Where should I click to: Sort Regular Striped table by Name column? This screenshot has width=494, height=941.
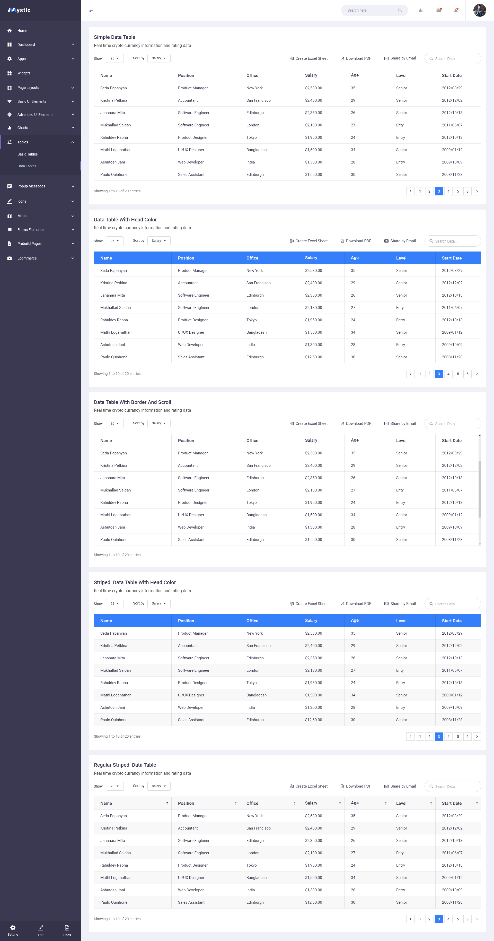click(x=167, y=803)
